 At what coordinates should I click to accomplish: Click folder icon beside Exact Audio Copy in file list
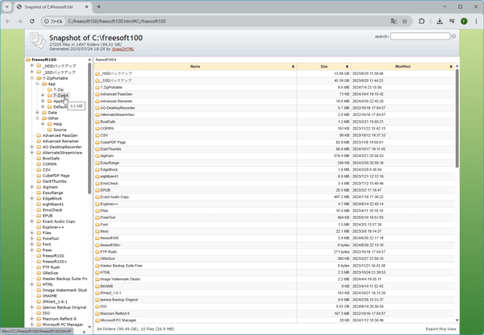coord(98,197)
